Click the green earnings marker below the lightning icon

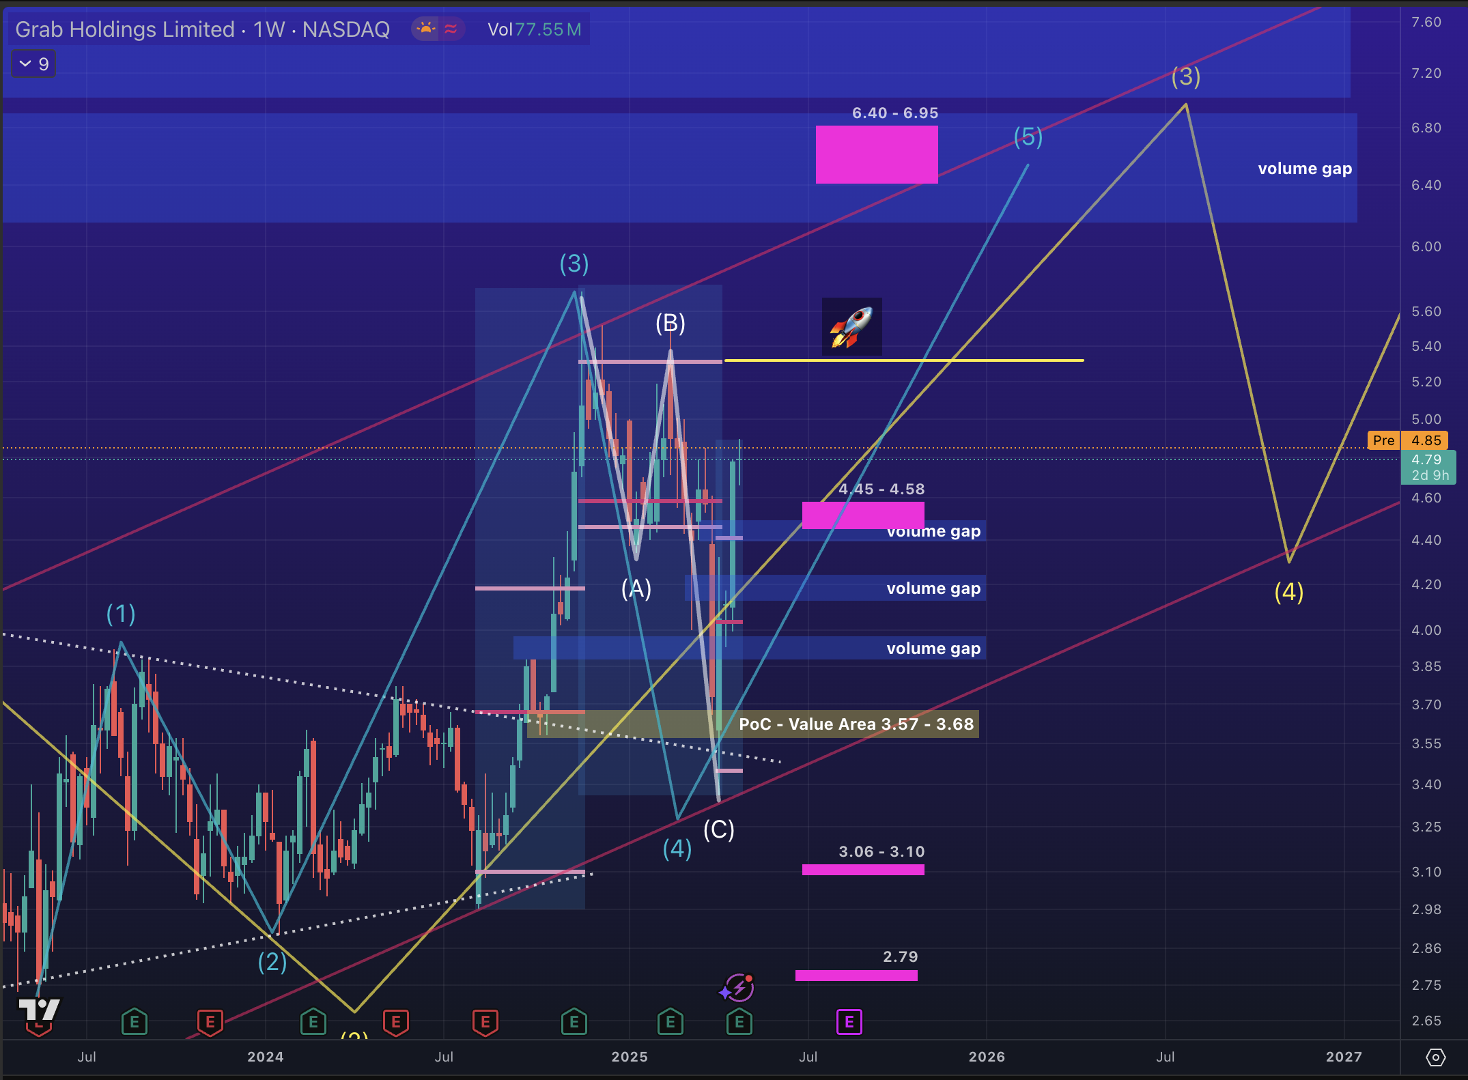tap(739, 1022)
